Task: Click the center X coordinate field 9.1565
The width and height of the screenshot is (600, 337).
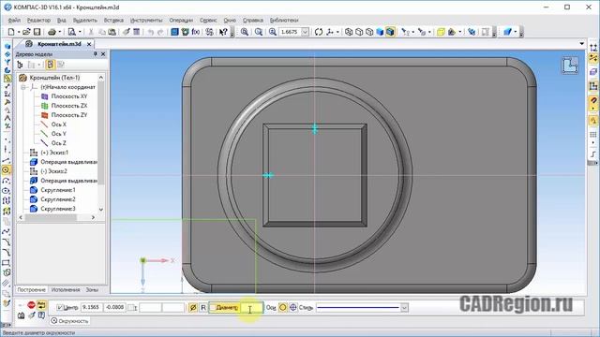Action: (91, 308)
